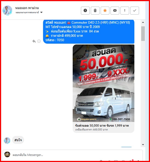The height and width of the screenshot is (162, 150).
Task: Click sender avatar beside the สนใจ message
Action: (x=7, y=141)
